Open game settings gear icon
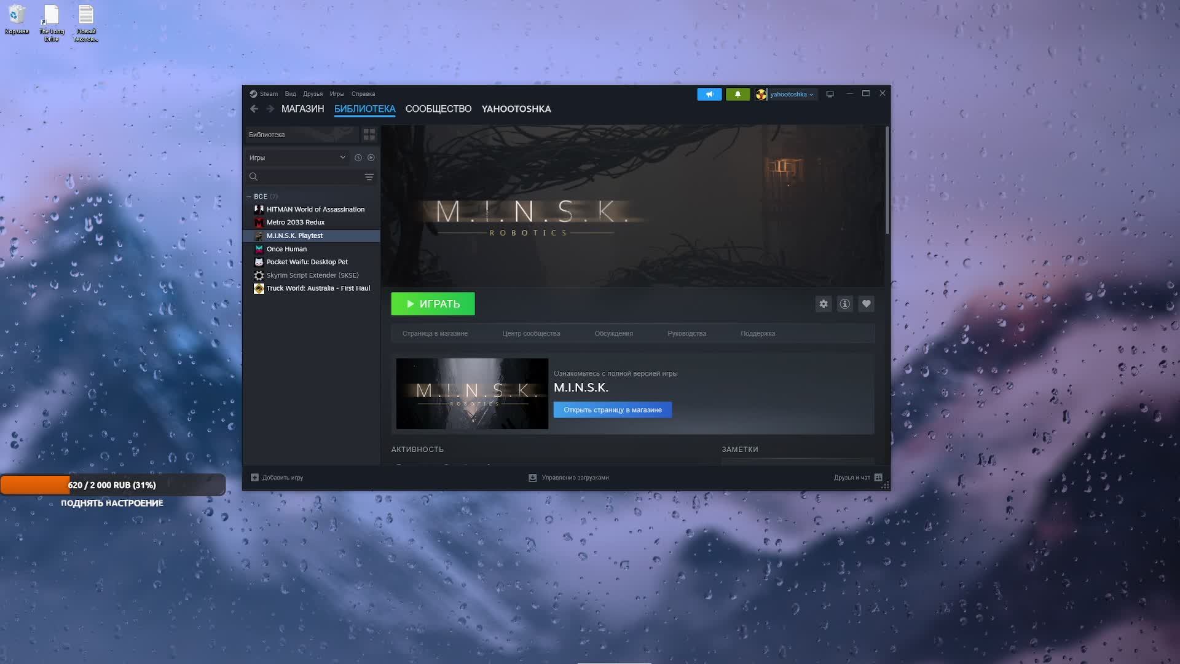Image resolution: width=1180 pixels, height=664 pixels. [x=824, y=304]
